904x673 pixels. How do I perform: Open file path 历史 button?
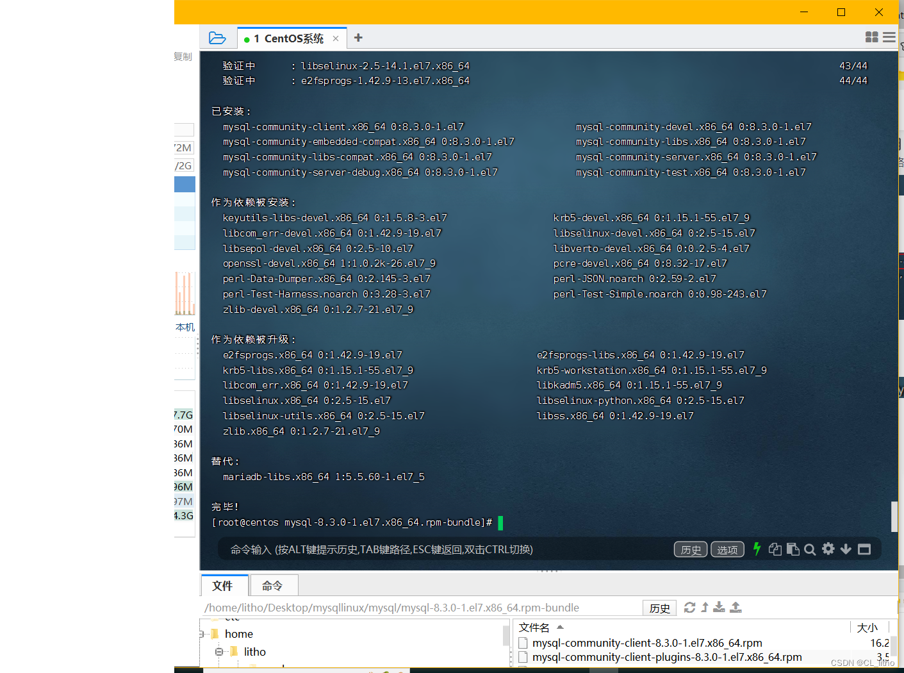click(659, 608)
